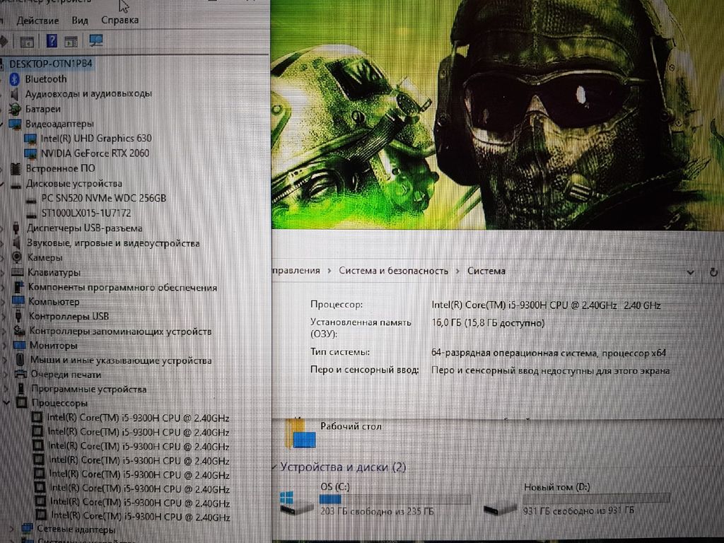The image size is (724, 543).
Task: Collapse the Процессоры tree node
Action: pos(7,403)
